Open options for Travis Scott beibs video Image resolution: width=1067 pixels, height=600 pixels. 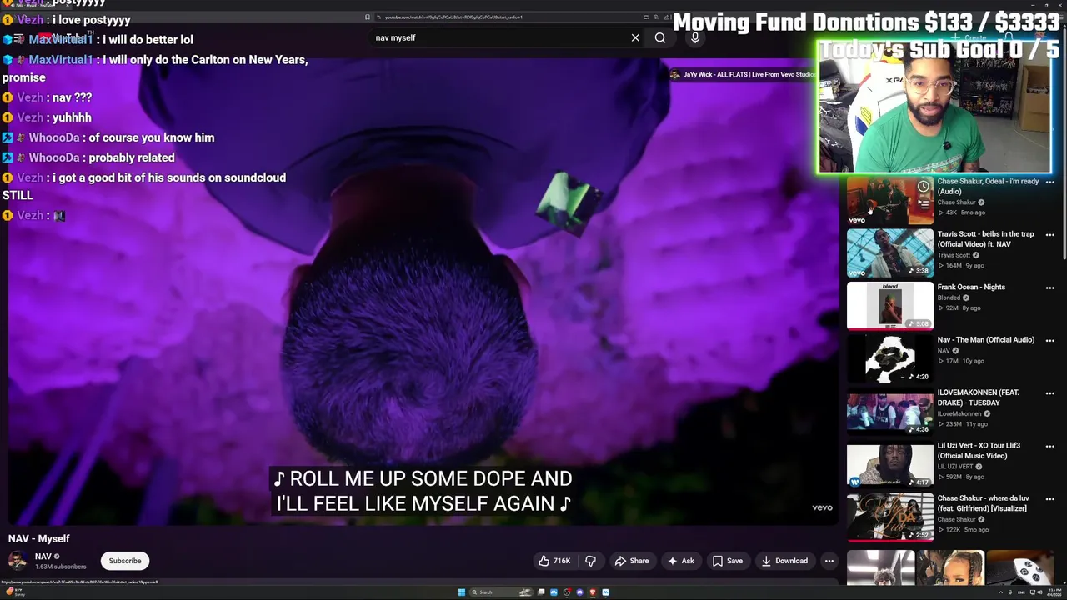(1050, 235)
